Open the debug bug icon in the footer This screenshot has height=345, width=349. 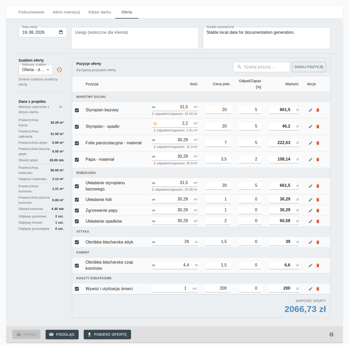(x=331, y=334)
